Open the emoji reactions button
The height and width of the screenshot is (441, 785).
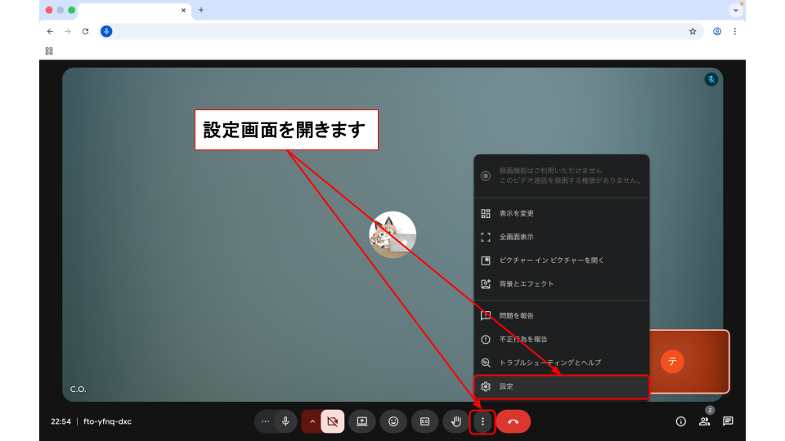coord(393,421)
